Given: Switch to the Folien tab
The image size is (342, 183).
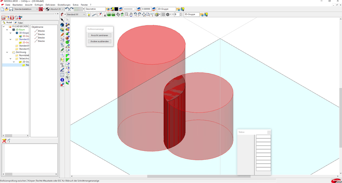Looking at the screenshot, I should pos(19,22).
